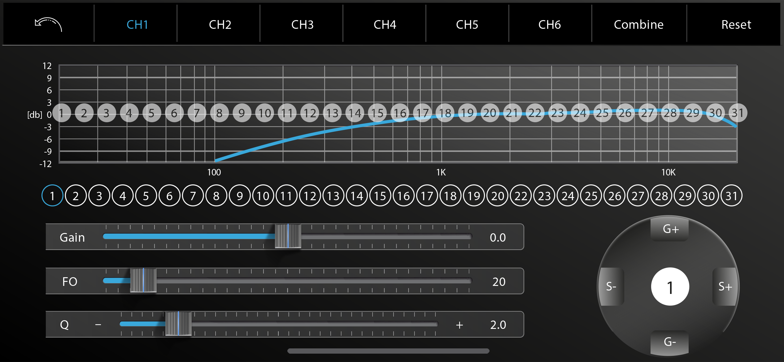Click graph node 20 on EQ curve

point(490,113)
